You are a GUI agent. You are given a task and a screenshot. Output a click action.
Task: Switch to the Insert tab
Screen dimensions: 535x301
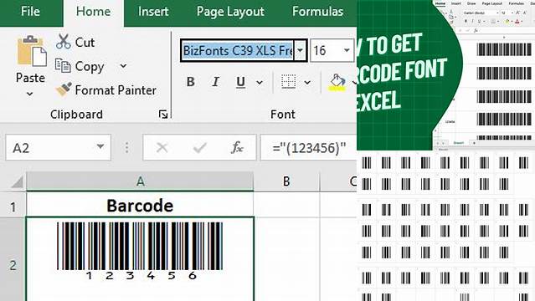click(153, 12)
